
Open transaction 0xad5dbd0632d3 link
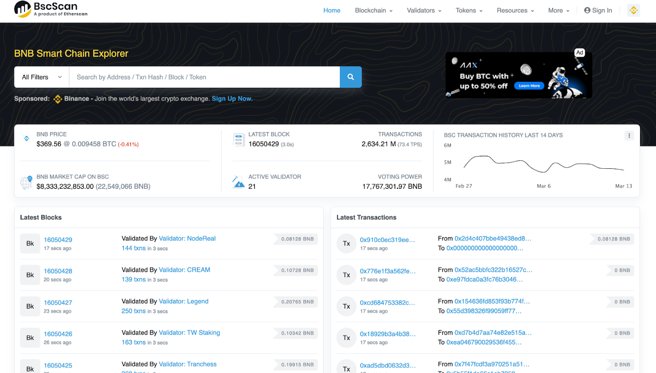click(x=388, y=366)
